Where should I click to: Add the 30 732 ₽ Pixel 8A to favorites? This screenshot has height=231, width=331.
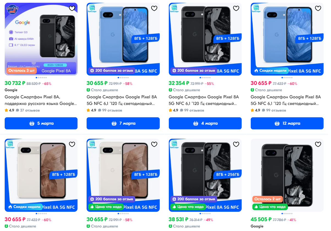coord(72,8)
